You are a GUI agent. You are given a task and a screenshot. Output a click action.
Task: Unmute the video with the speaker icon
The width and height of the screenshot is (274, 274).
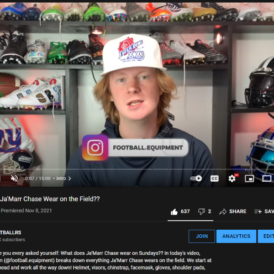coord(14,179)
